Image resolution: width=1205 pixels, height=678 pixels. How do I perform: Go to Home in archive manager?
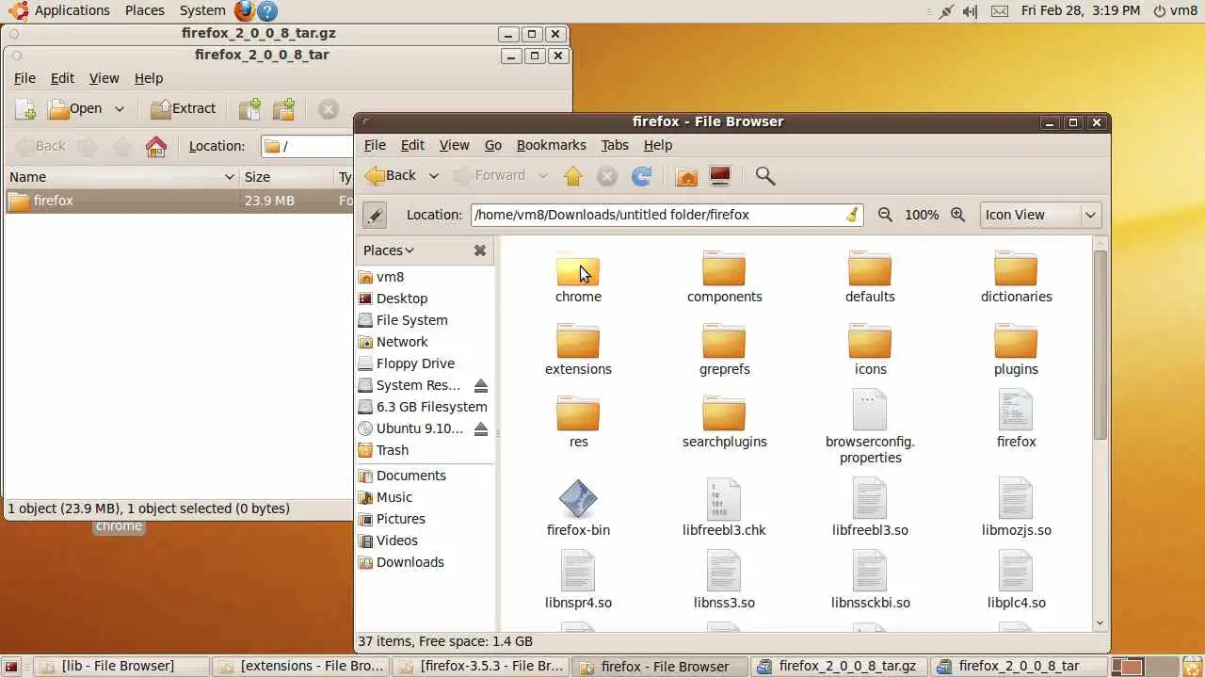click(156, 146)
